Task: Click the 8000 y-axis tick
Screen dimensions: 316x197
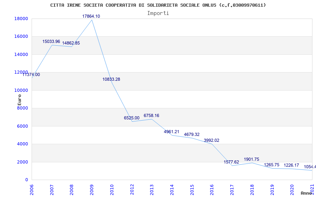Action: tap(23, 108)
